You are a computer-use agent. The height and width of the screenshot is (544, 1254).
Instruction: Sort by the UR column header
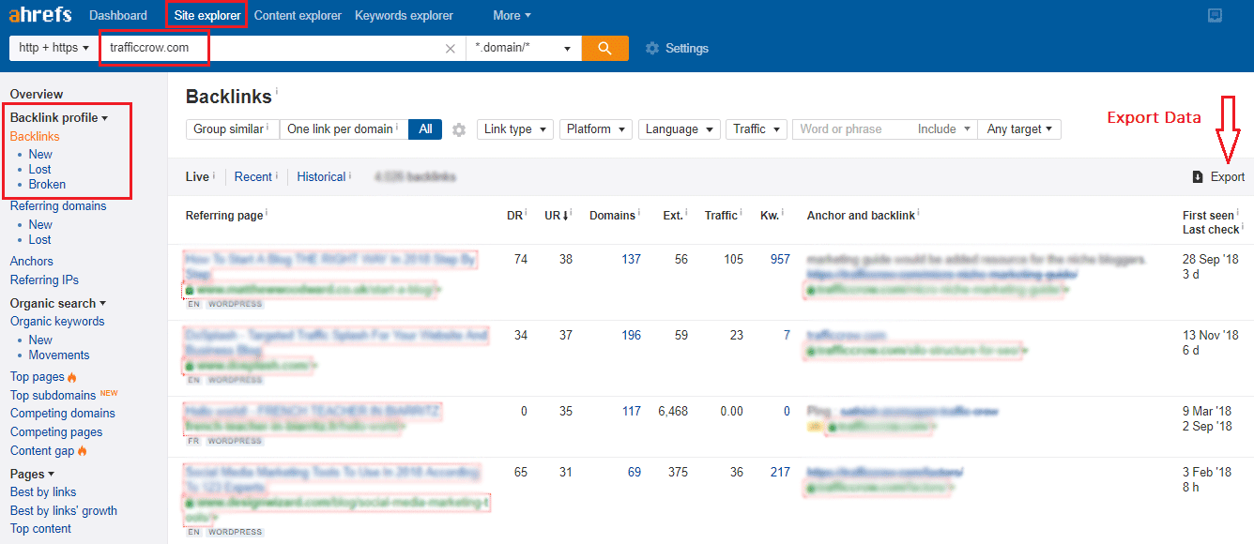coord(558,216)
